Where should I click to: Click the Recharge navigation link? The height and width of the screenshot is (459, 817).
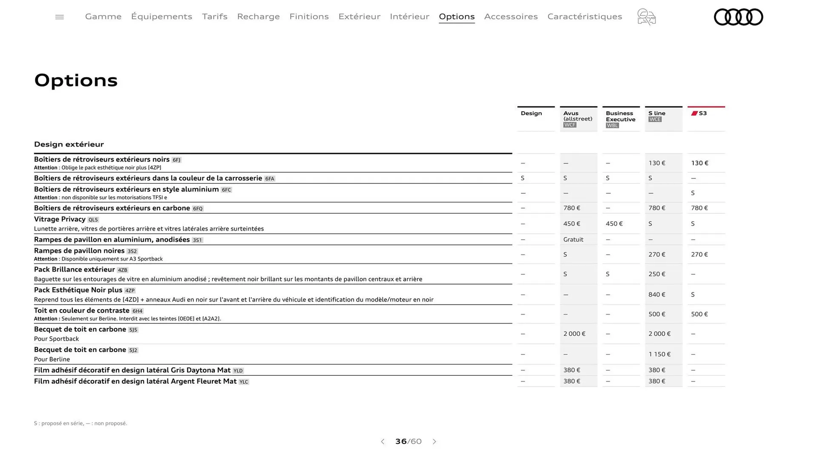[258, 17]
